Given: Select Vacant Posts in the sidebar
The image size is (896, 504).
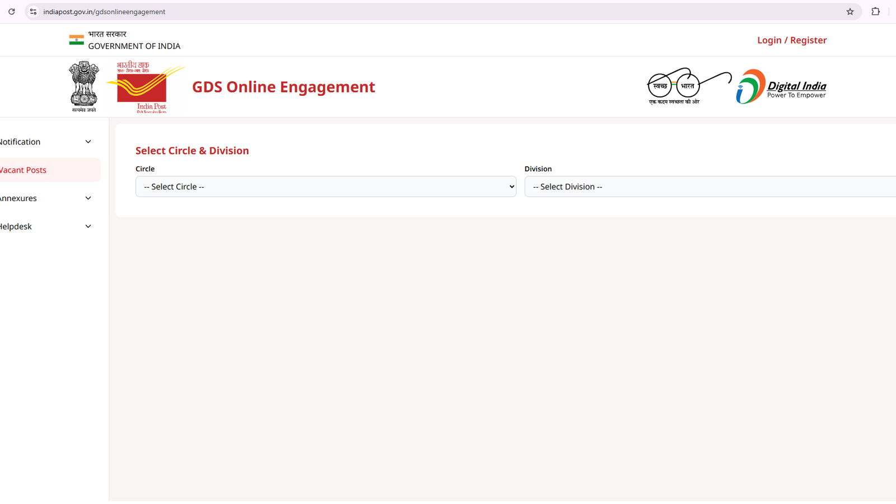Looking at the screenshot, I should point(49,170).
